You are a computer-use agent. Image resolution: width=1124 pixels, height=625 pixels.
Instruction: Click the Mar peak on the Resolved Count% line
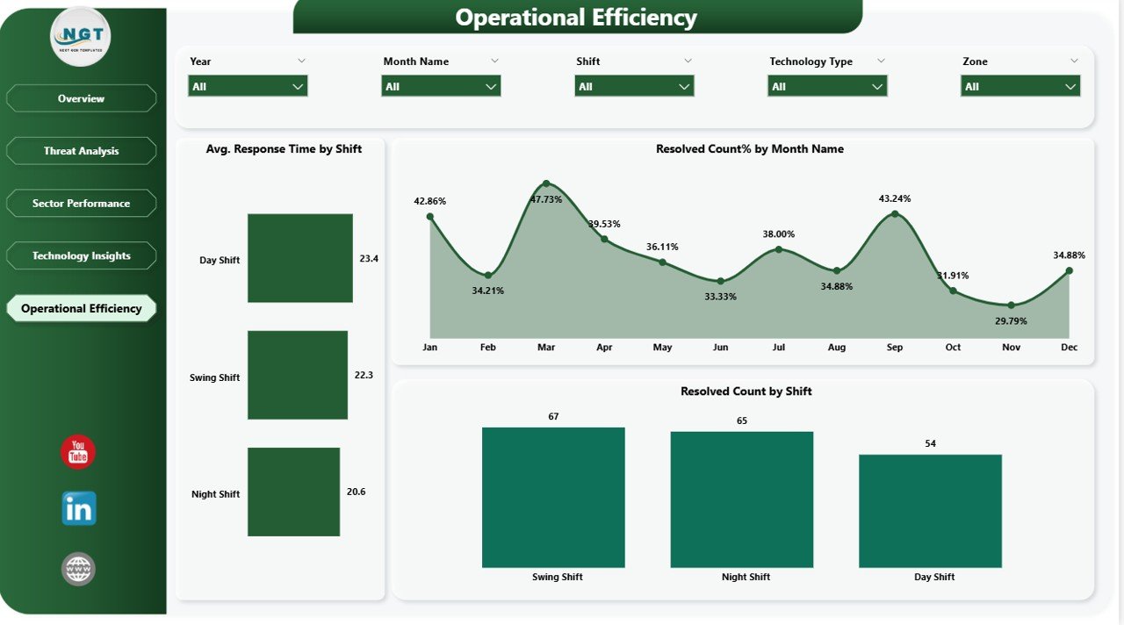pyautogui.click(x=546, y=184)
